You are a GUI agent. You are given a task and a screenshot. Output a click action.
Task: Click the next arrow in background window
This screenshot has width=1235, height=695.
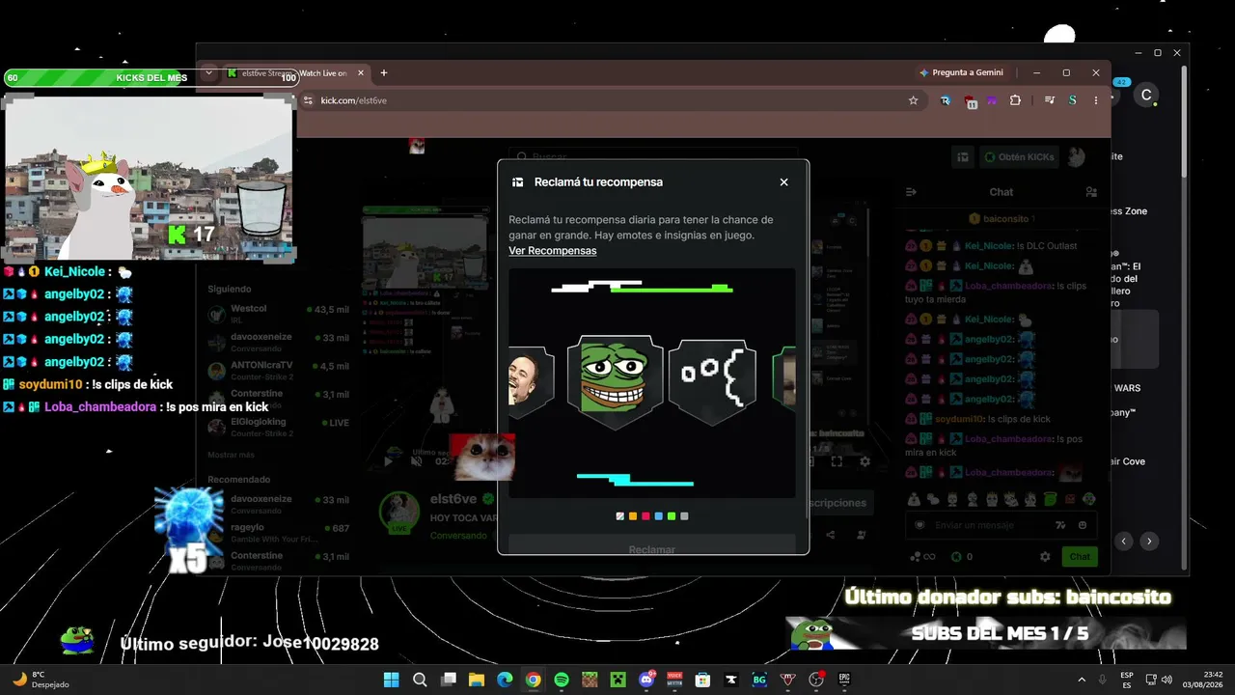[1149, 542]
